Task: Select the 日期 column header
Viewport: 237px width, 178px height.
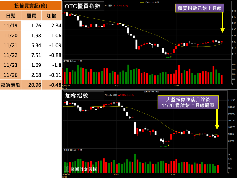Action: [x=11, y=15]
